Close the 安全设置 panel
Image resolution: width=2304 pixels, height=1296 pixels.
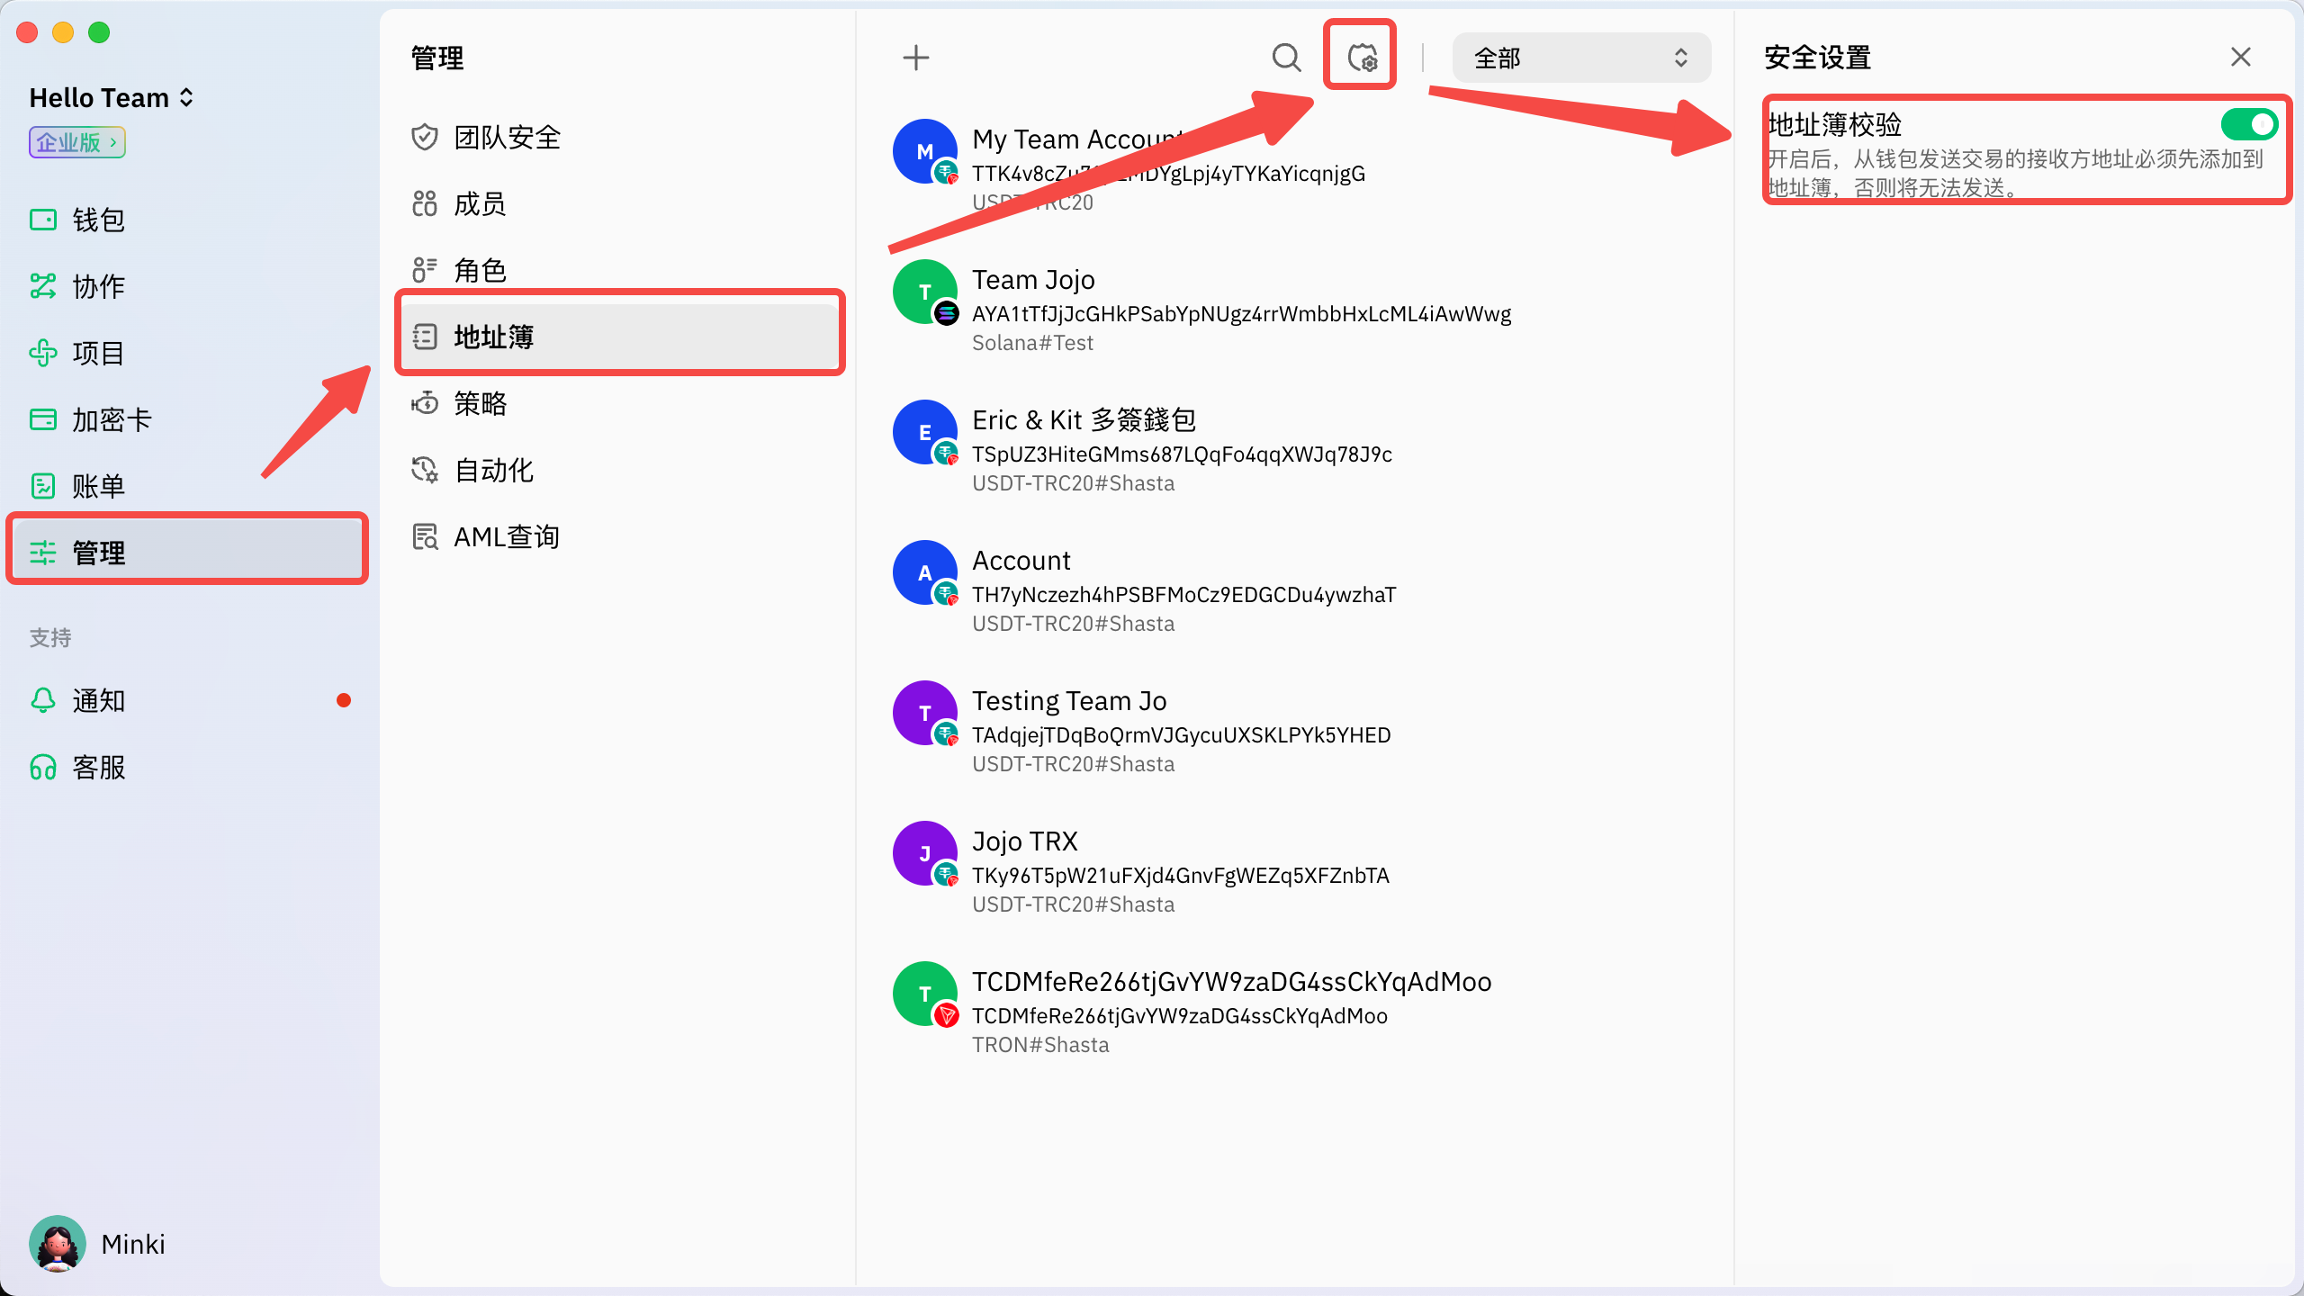tap(2240, 58)
